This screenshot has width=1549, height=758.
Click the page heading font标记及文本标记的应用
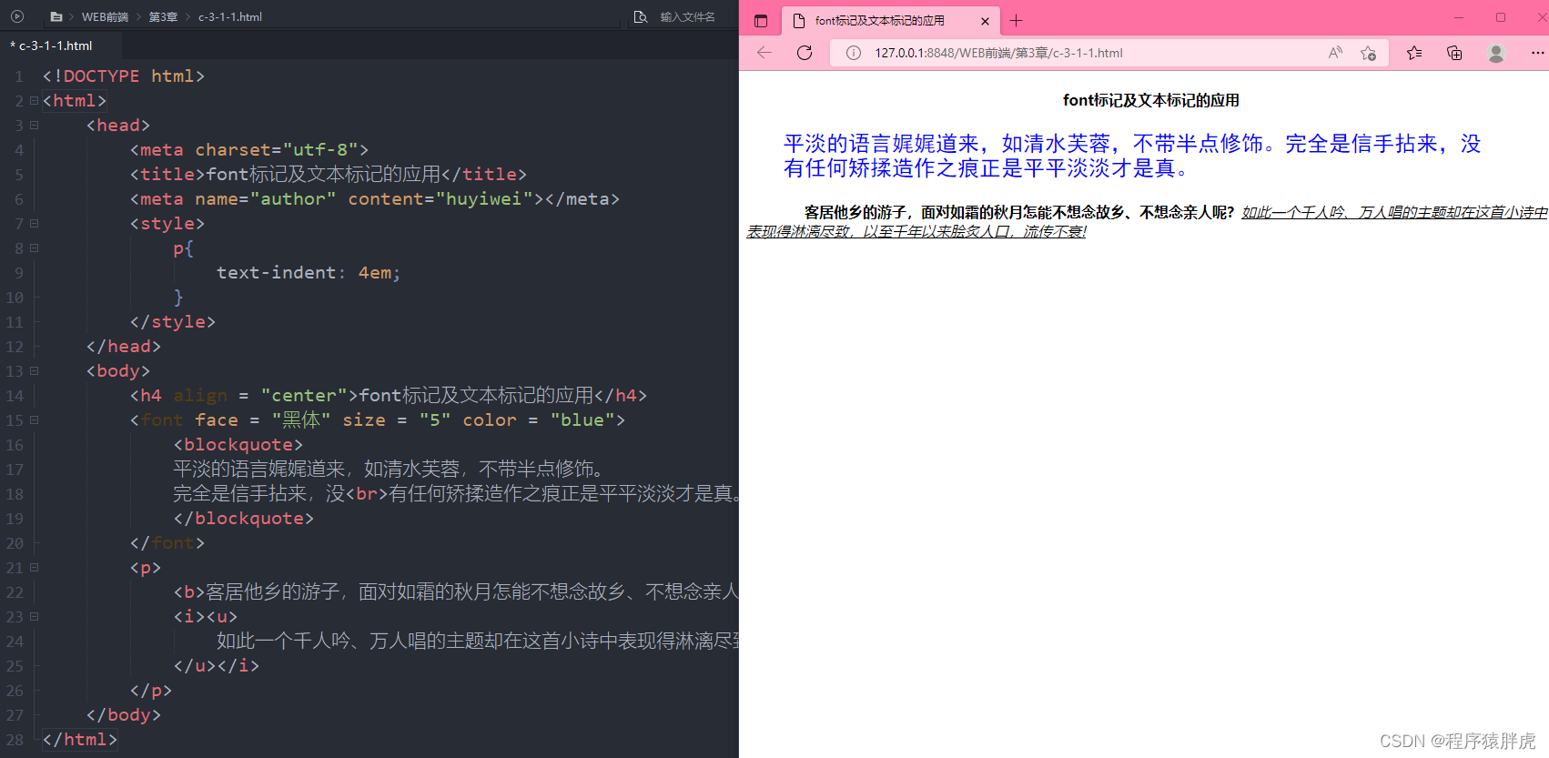(1150, 100)
